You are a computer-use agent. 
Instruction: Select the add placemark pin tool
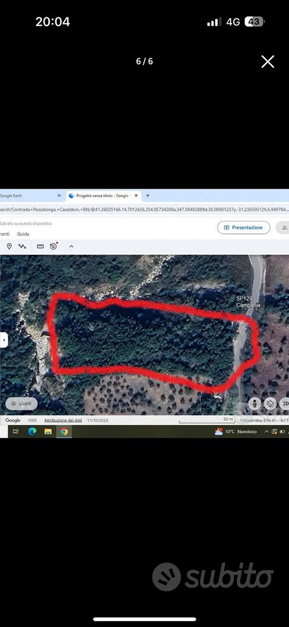pos(9,246)
